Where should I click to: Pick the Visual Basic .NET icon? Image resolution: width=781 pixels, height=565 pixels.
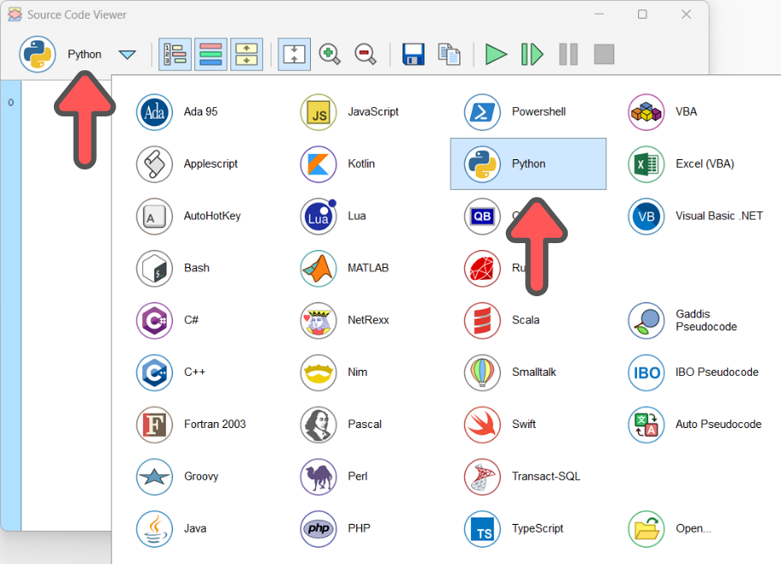click(646, 216)
